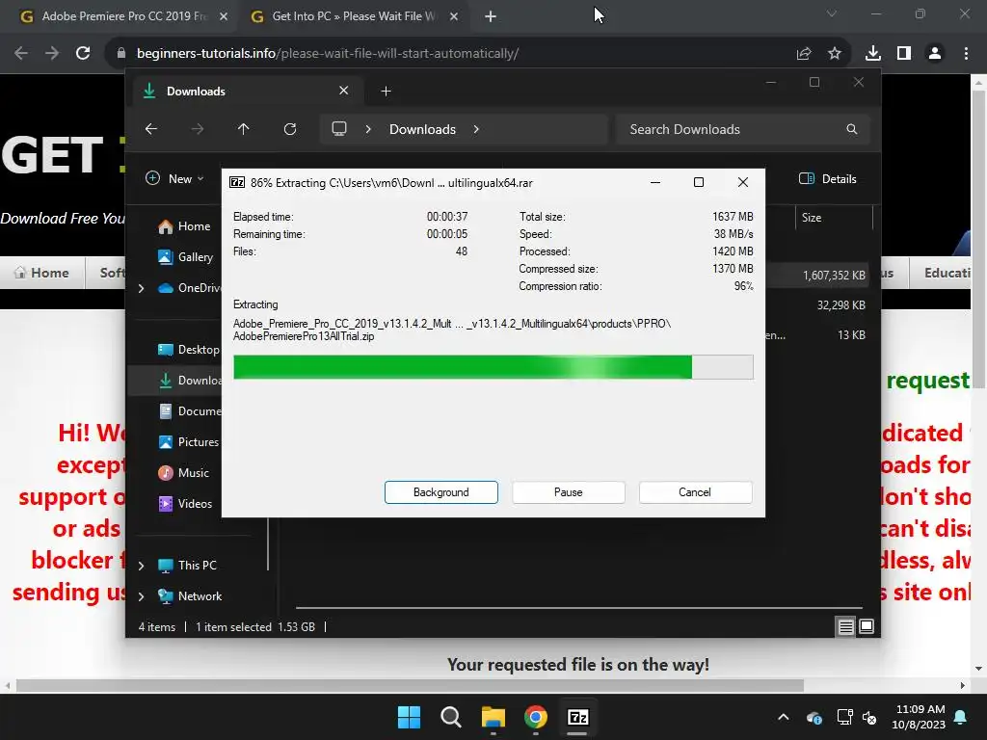The image size is (987, 740).
Task: Select the 13 KB file row
Action: (817, 335)
